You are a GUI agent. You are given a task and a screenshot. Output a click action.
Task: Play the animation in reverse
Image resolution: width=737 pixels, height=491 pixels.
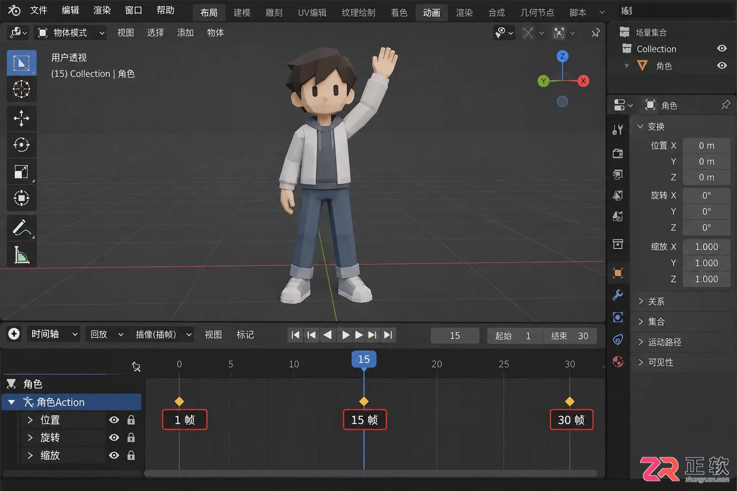(328, 335)
